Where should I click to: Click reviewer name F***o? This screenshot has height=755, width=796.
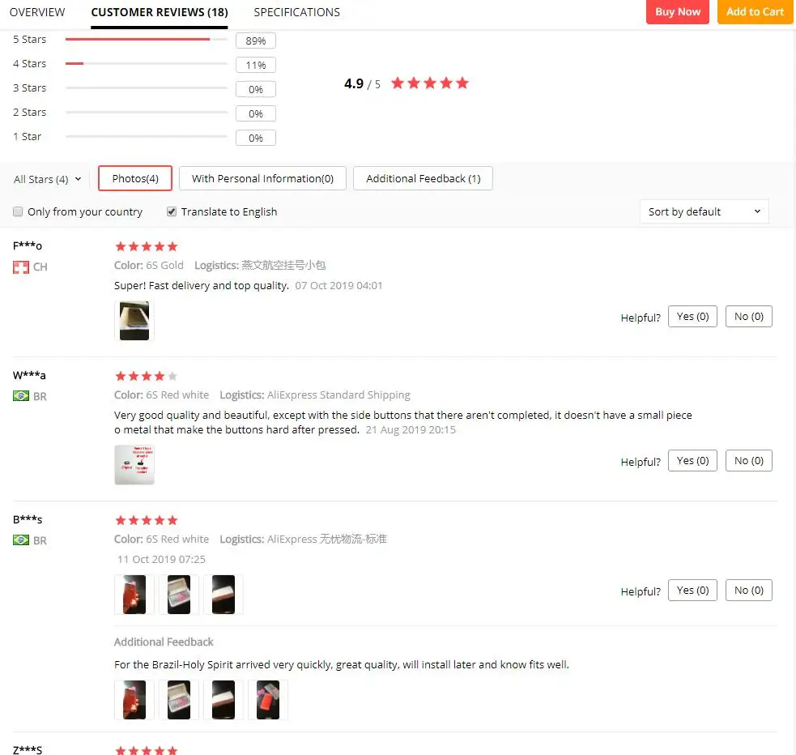[x=28, y=245]
